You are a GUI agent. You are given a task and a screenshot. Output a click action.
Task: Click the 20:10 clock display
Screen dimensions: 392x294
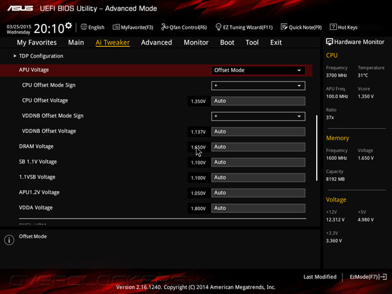[x=49, y=29]
